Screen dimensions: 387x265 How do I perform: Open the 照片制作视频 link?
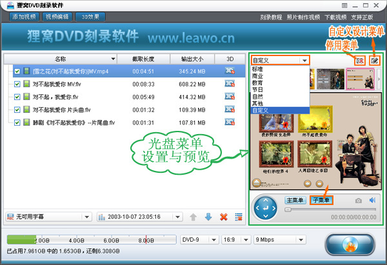tap(303, 17)
